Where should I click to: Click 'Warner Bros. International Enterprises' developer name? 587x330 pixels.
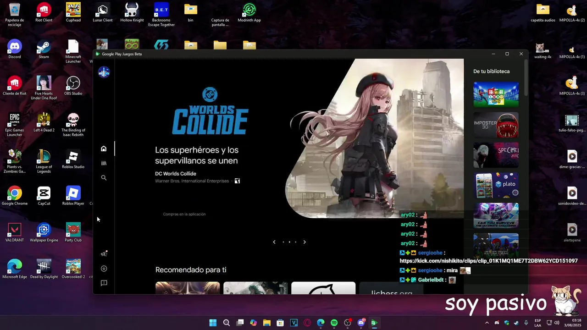[x=192, y=181]
